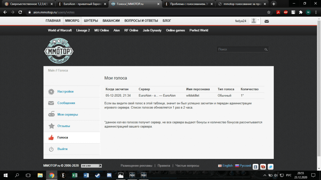Show hidden system tray icons
Image resolution: width=321 pixels, height=180 pixels.
coord(264,175)
